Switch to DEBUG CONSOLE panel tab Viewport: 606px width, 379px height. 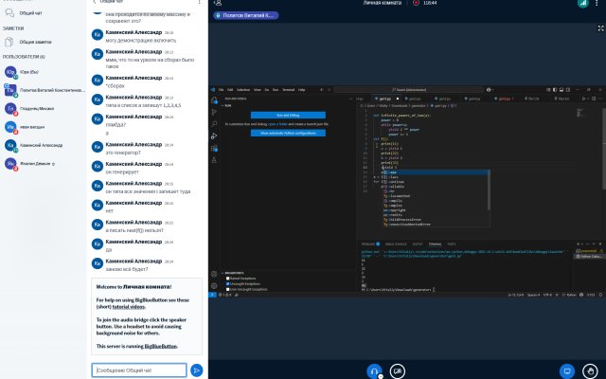point(396,244)
